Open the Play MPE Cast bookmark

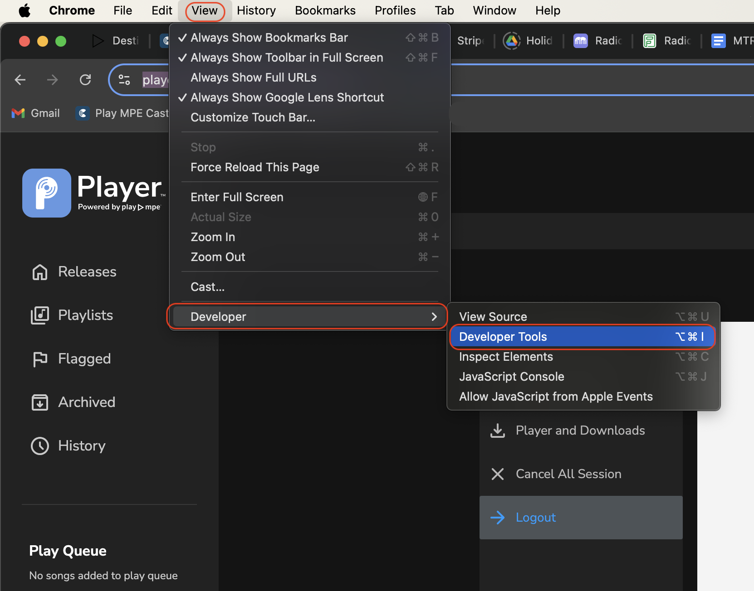pos(122,113)
